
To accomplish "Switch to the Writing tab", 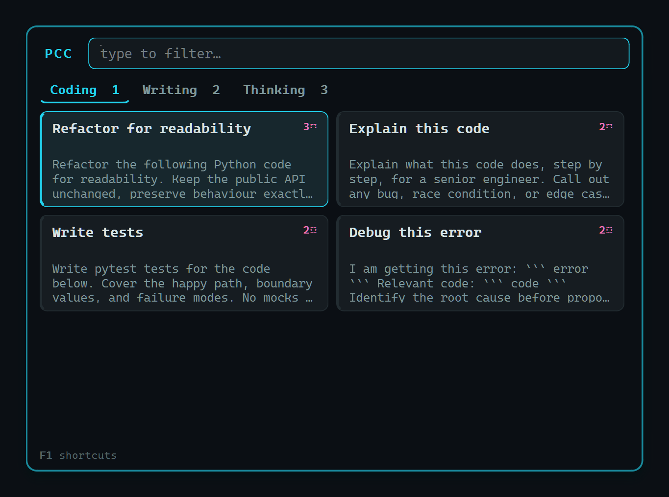I will pyautogui.click(x=181, y=91).
